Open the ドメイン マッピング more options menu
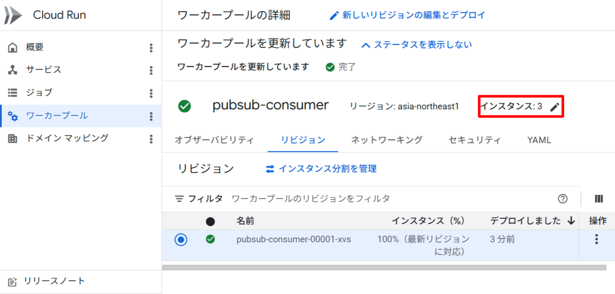This screenshot has height=294, width=615. click(151, 139)
